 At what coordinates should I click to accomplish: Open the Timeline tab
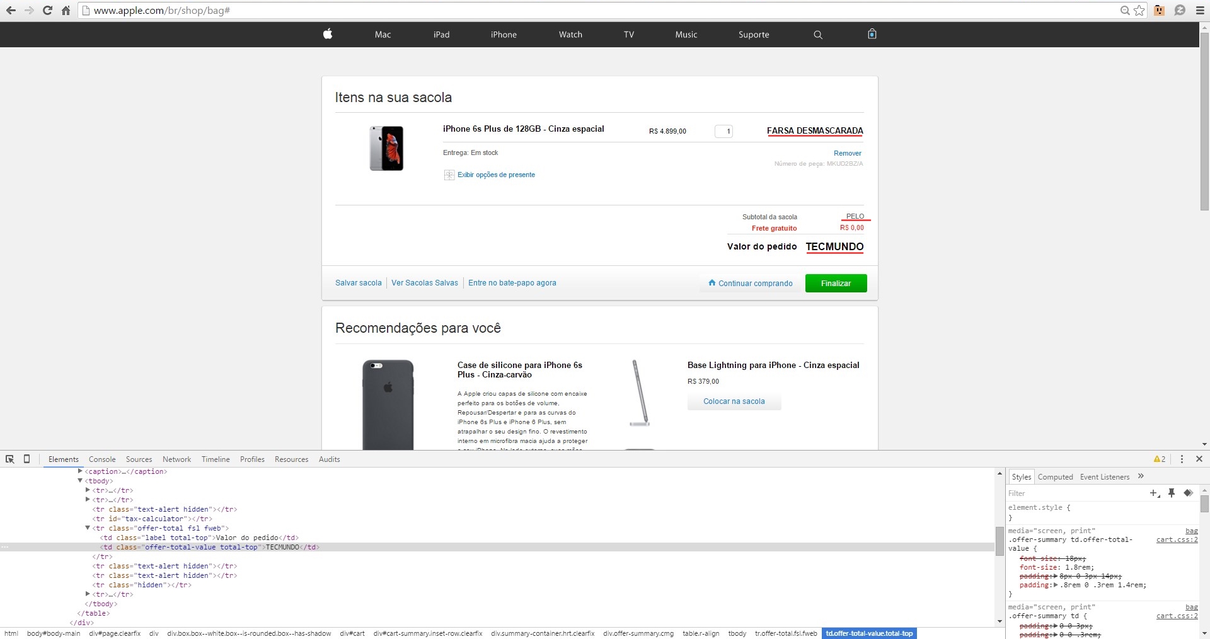tap(216, 459)
